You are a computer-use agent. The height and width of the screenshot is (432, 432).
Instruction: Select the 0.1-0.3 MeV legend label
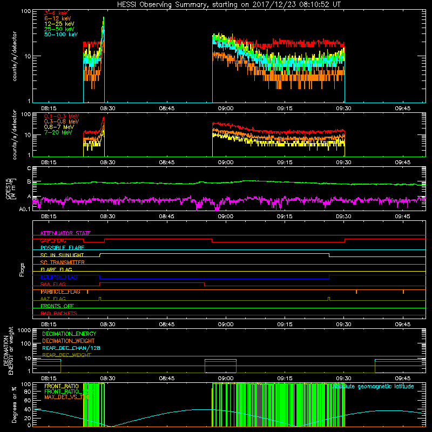click(x=62, y=116)
